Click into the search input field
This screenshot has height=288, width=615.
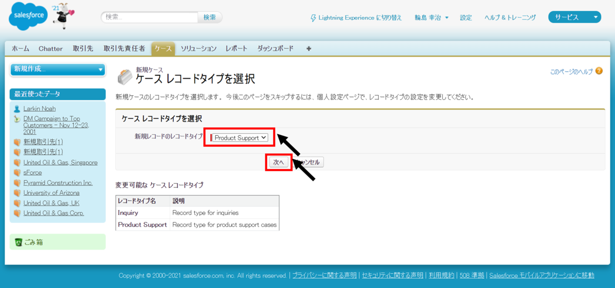(150, 17)
